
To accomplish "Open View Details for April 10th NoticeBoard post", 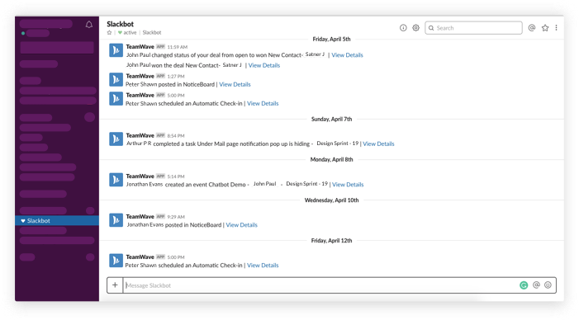I will pos(241,225).
